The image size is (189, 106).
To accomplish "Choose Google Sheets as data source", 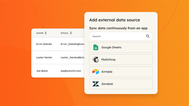I will 121,47.
